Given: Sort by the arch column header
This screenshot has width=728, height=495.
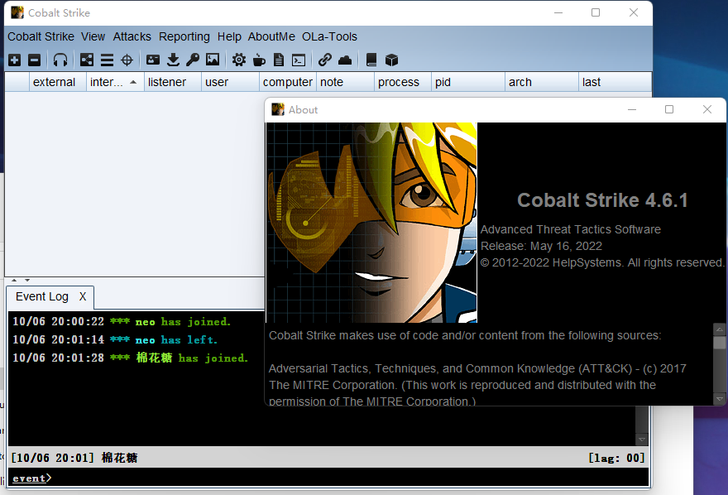Looking at the screenshot, I should point(542,82).
